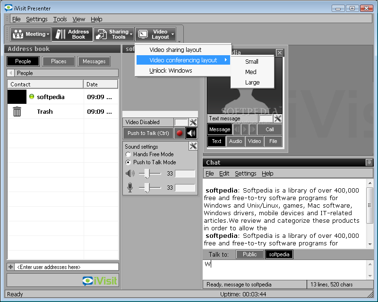
Task: Click the speaker volume icon
Action: [130, 173]
